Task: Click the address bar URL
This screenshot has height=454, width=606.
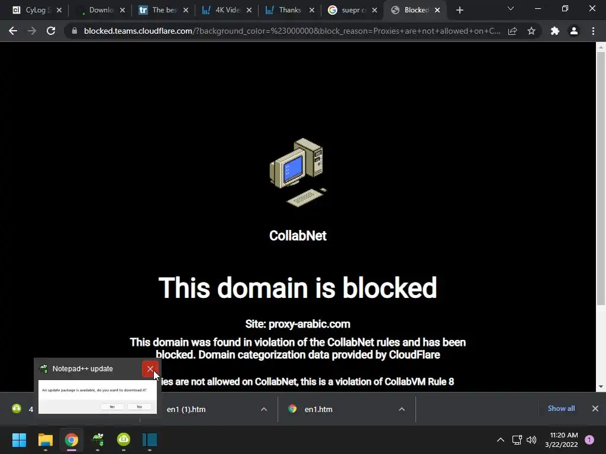Action: pyautogui.click(x=292, y=31)
